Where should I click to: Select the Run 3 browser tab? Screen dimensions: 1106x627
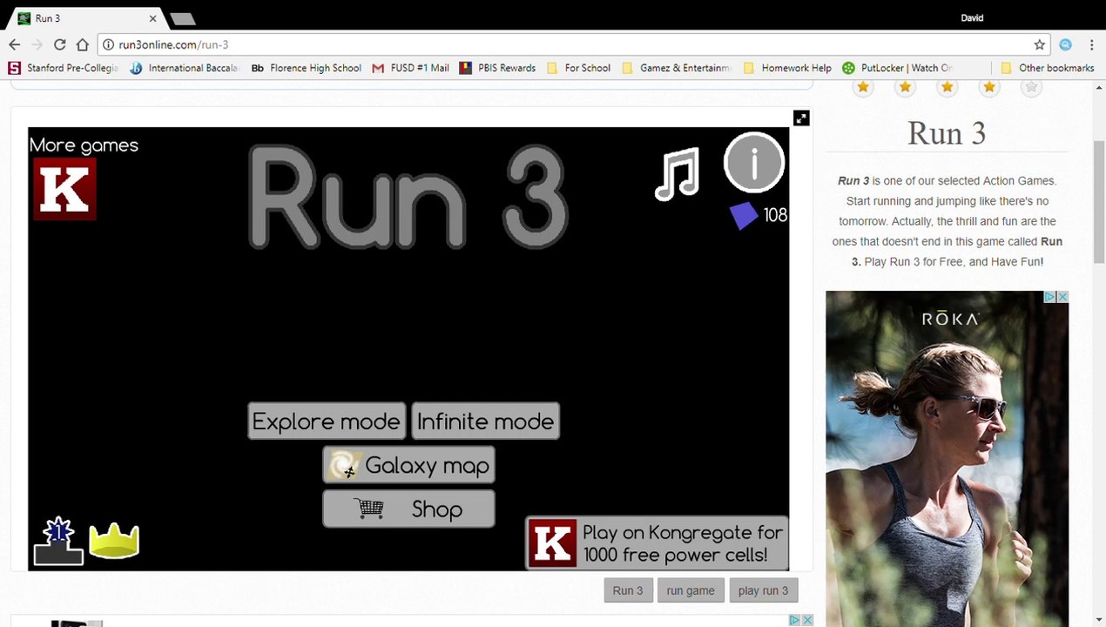(x=87, y=18)
